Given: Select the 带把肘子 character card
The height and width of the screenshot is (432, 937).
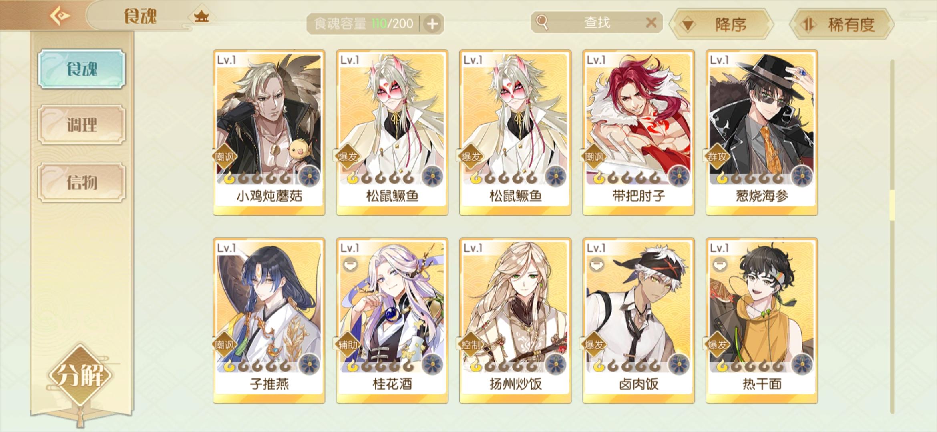Looking at the screenshot, I should 639,132.
